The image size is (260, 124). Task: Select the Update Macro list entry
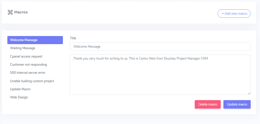pos(20,89)
